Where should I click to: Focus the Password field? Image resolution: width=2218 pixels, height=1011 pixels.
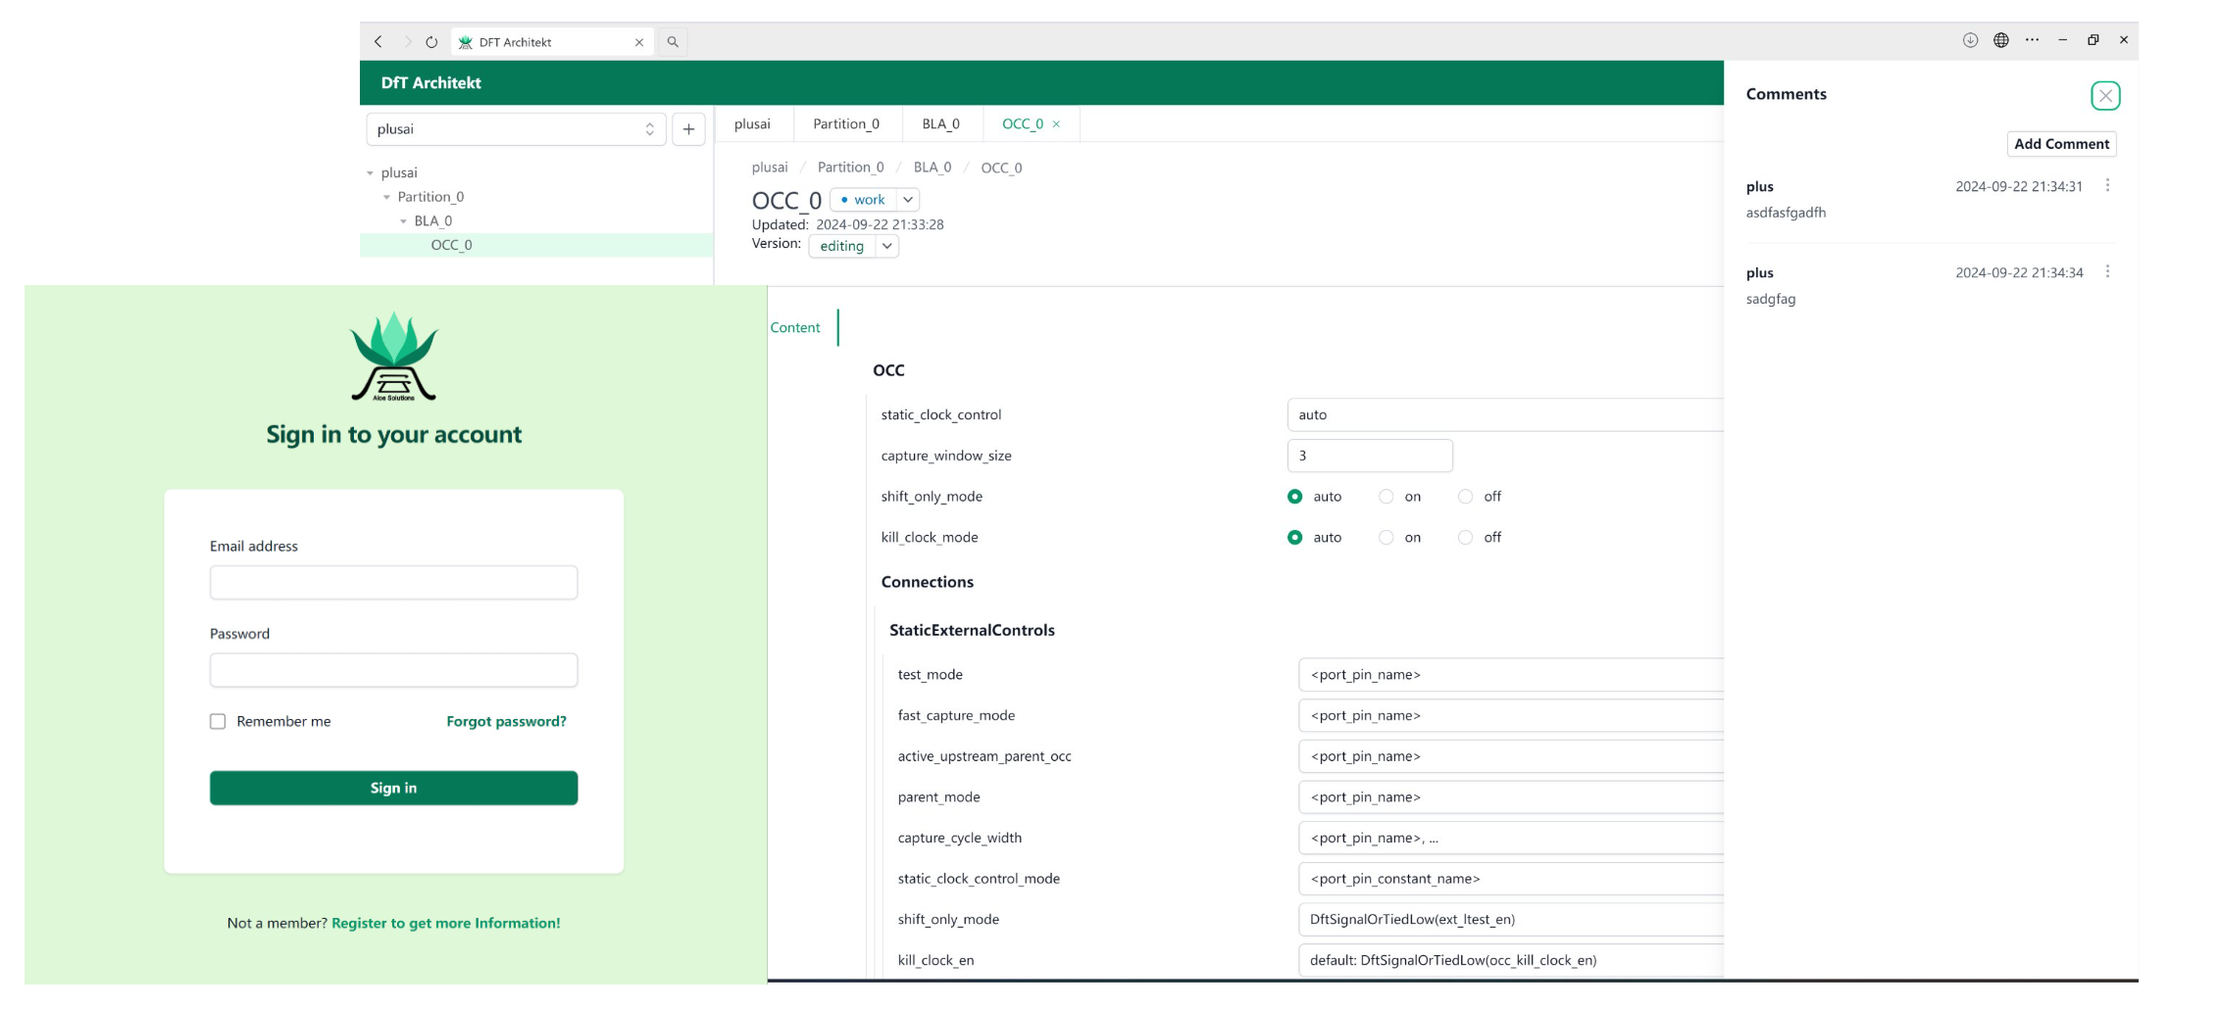click(x=393, y=671)
